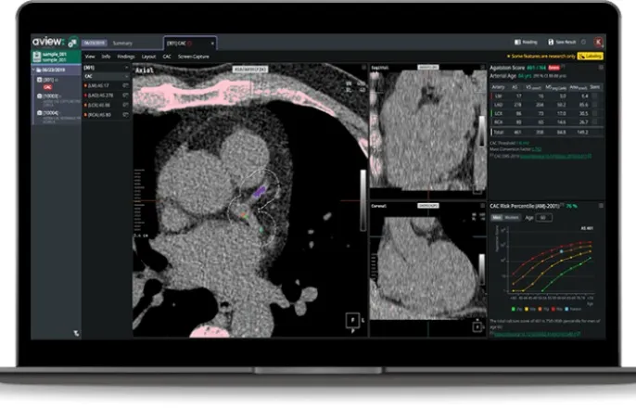The height and width of the screenshot is (408, 636).
Task: Toggle the red marker of (RCA) finding
Action: click(85, 115)
